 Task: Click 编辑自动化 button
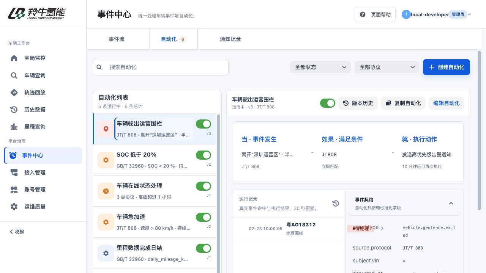447,103
